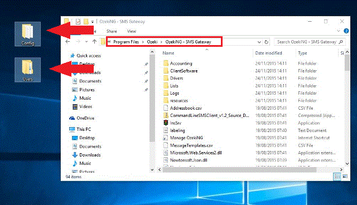
Task: Click the file list scroll down arrow
Action: [x=347, y=164]
